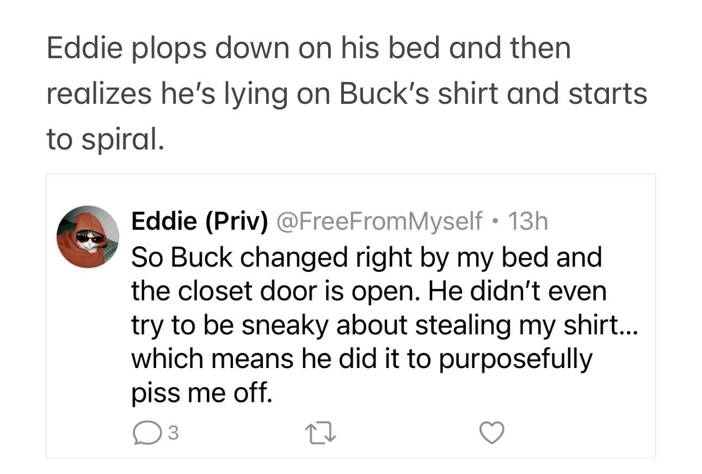Open the 13h timestamp link
Image resolution: width=702 pixels, height=474 pixels.
click(x=527, y=221)
